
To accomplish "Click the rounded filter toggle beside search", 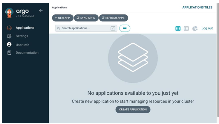I will tap(125, 28).
